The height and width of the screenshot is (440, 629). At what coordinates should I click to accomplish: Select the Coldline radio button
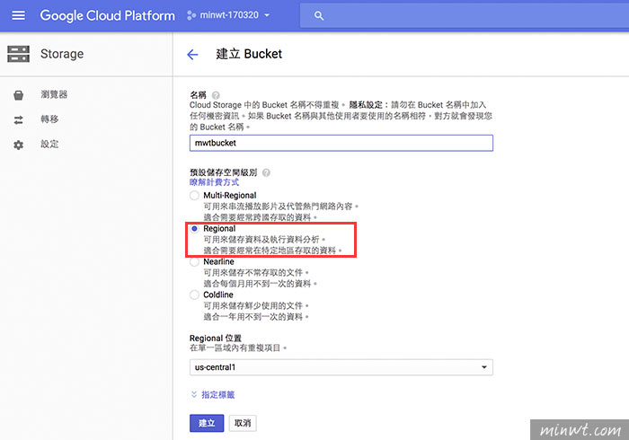pos(195,295)
